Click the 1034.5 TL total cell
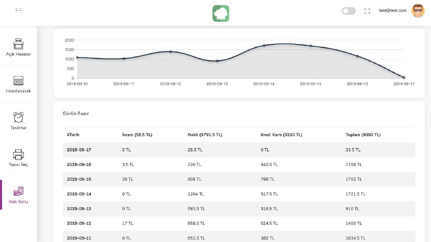 coord(355,238)
